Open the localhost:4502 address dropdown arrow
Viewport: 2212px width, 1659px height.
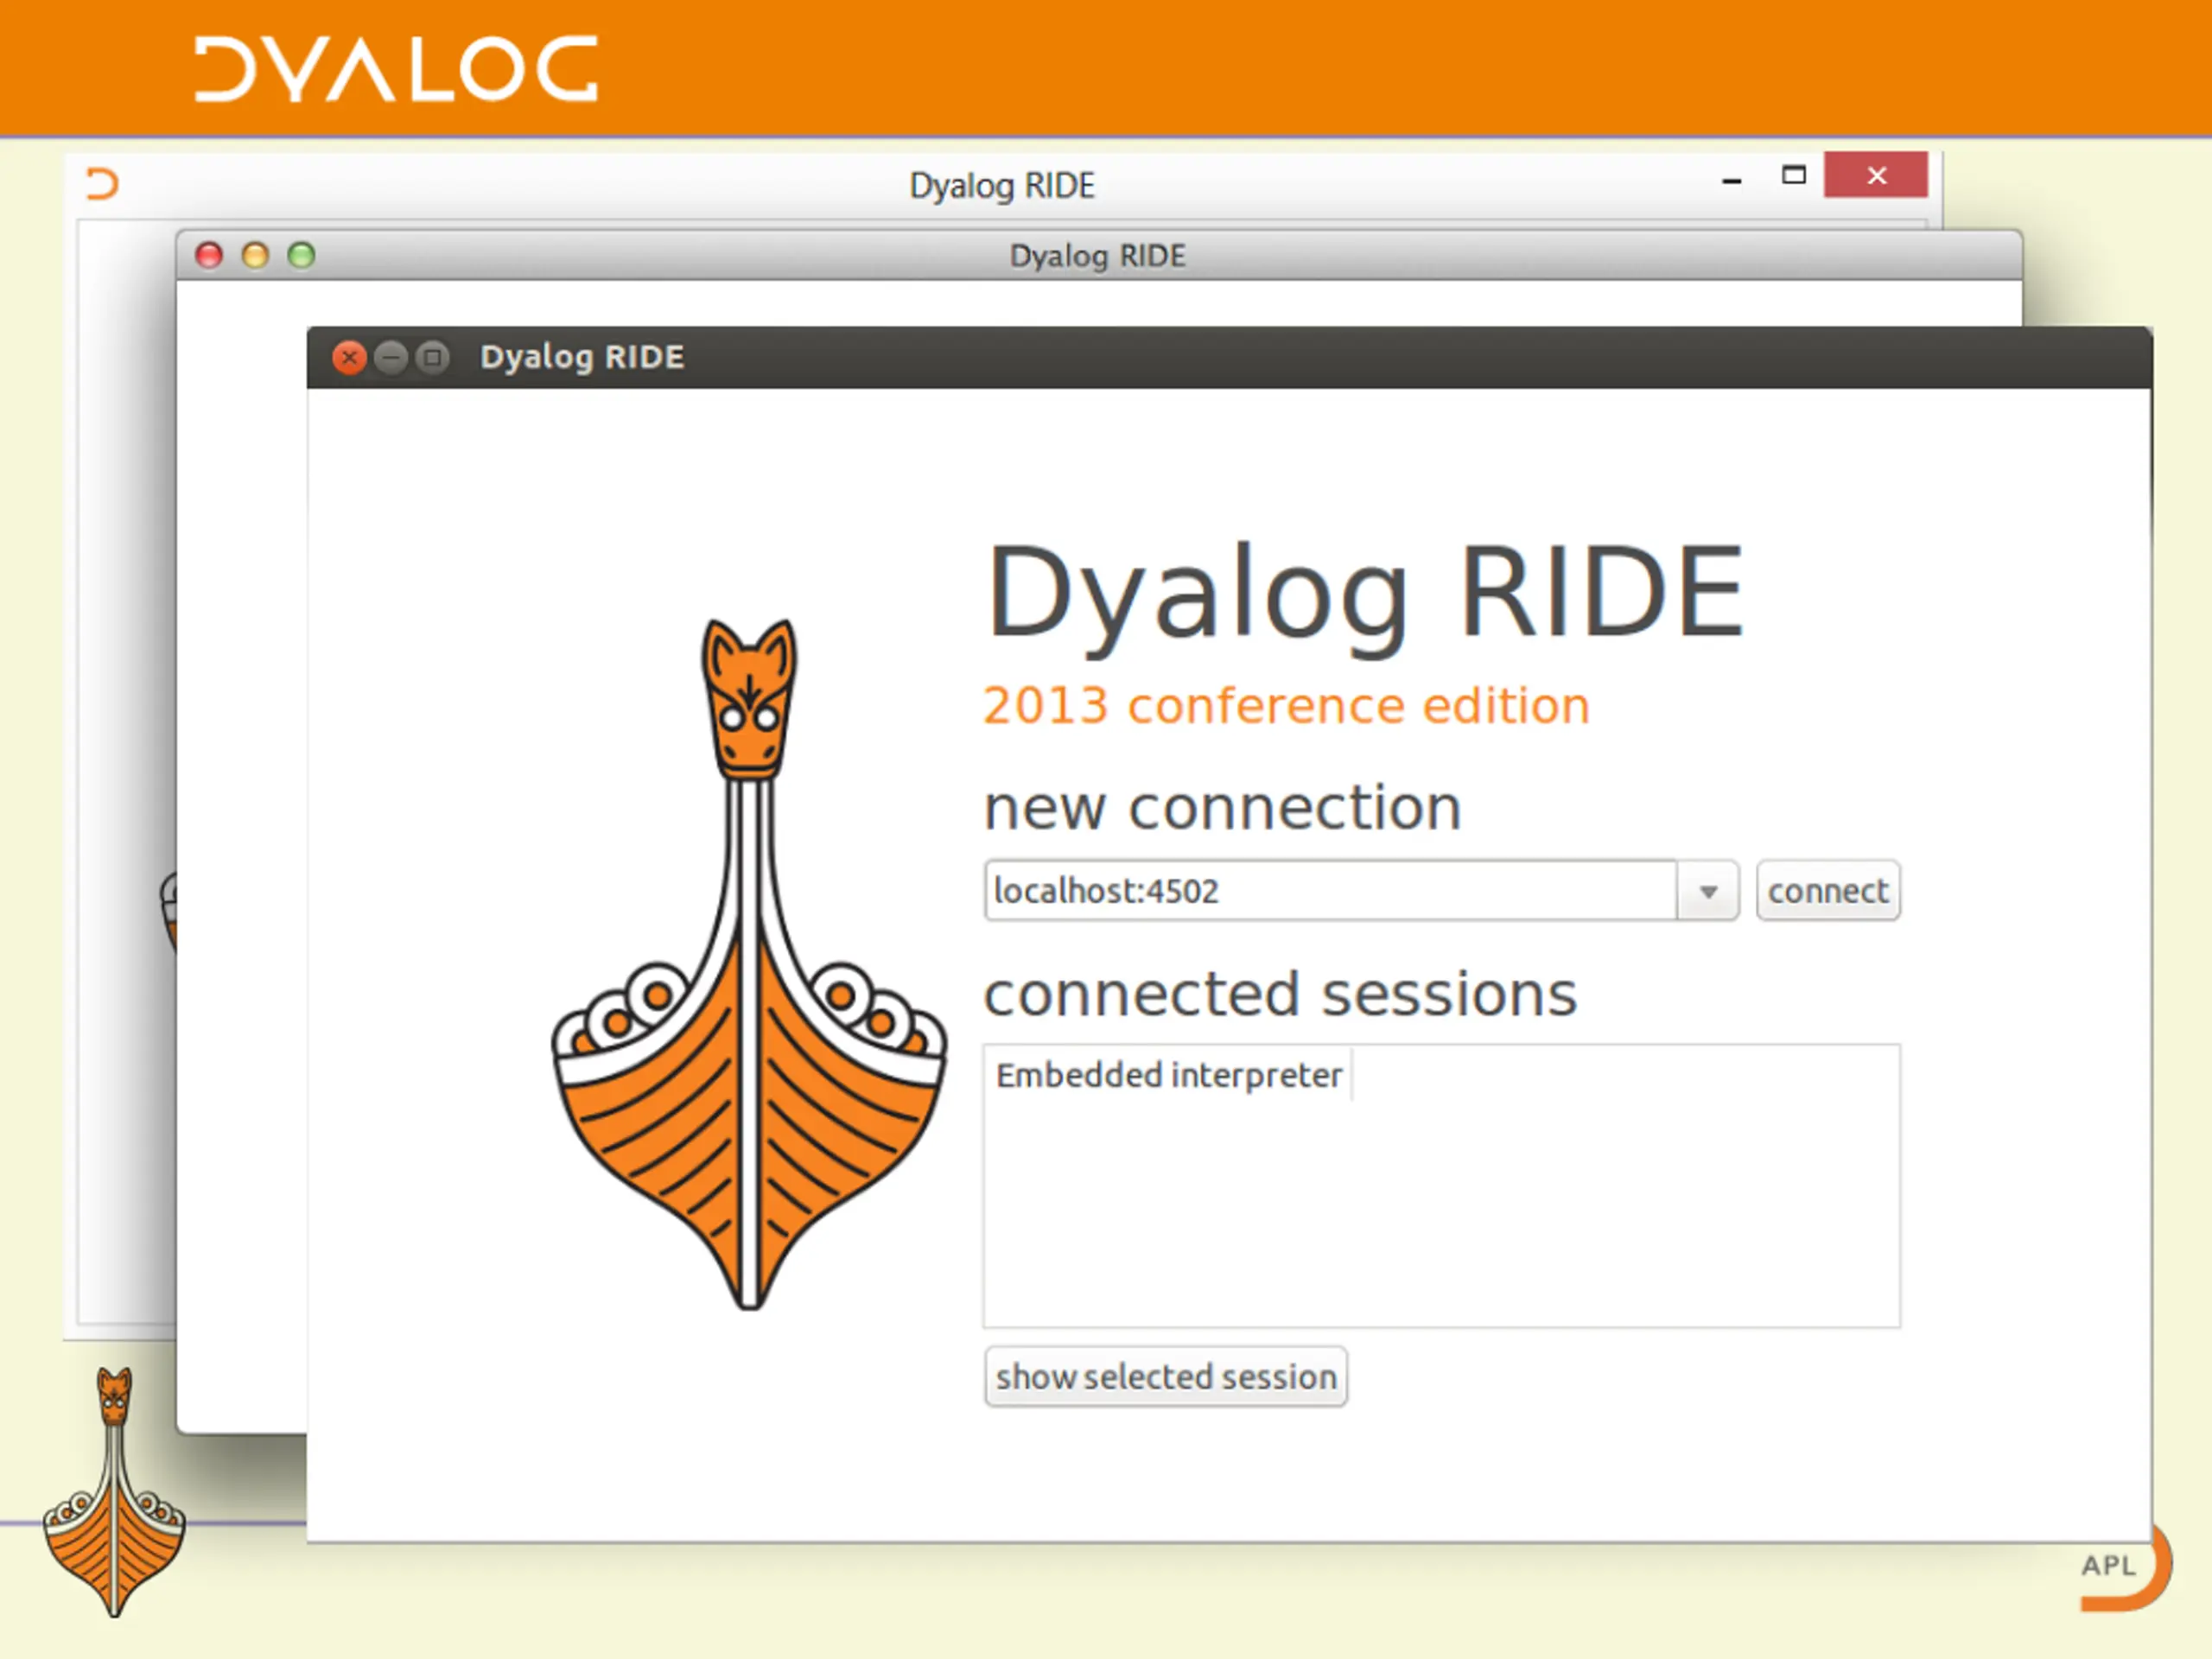pyautogui.click(x=1708, y=890)
